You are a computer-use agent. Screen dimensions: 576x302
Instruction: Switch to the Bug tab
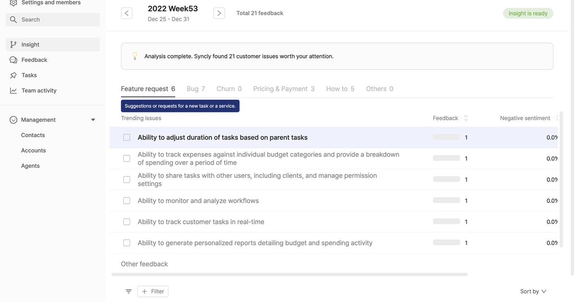195,89
